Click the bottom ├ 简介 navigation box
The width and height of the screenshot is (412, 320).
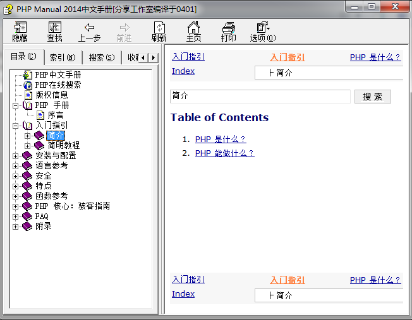[x=329, y=295]
